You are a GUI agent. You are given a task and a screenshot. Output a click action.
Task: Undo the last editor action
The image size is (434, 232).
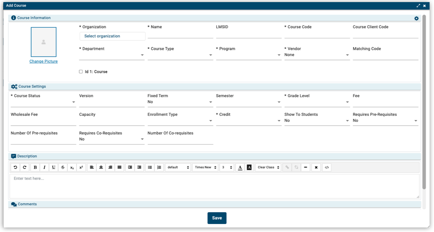point(15,167)
